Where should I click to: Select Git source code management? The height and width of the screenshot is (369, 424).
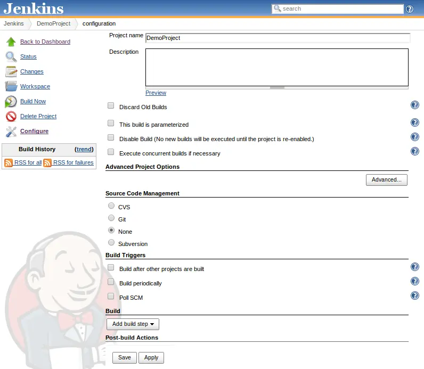click(111, 218)
